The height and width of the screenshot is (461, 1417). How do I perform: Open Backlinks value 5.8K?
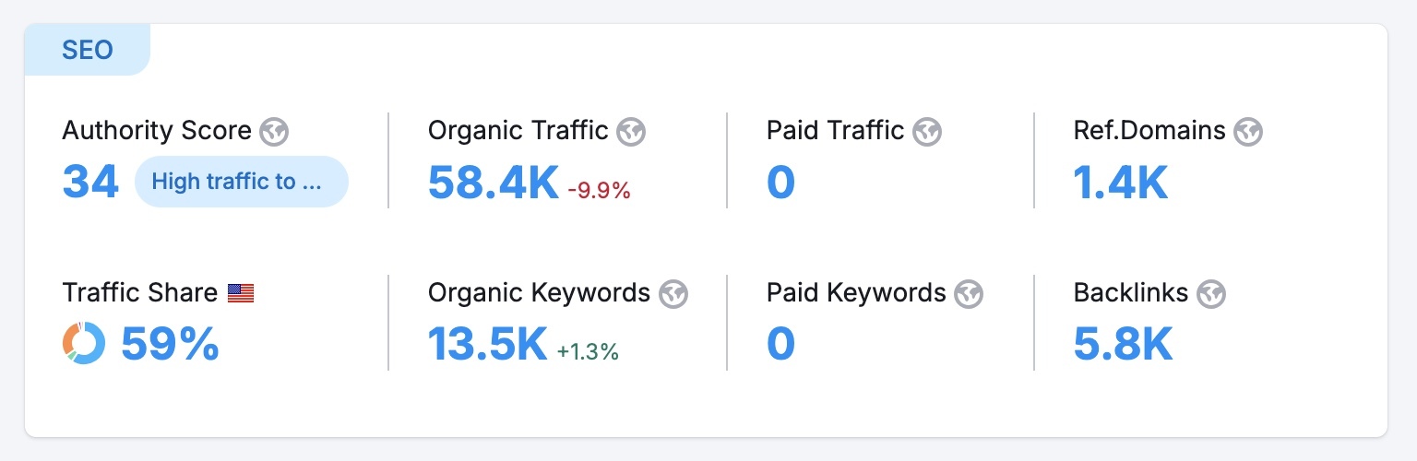(1123, 344)
